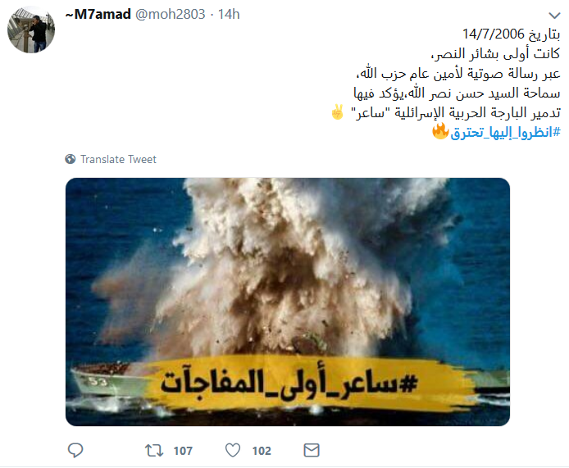The height and width of the screenshot is (468, 569).
Task: Click the globe icon beside Translate Tweet
Action: tap(71, 159)
